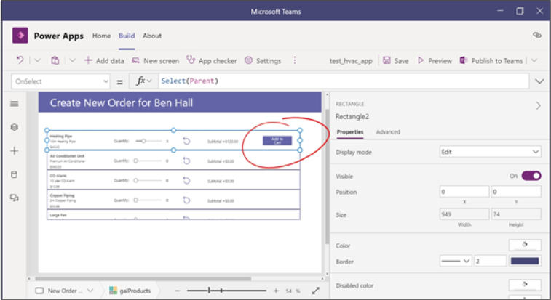
Task: Click the link icon at top right
Action: (x=536, y=35)
